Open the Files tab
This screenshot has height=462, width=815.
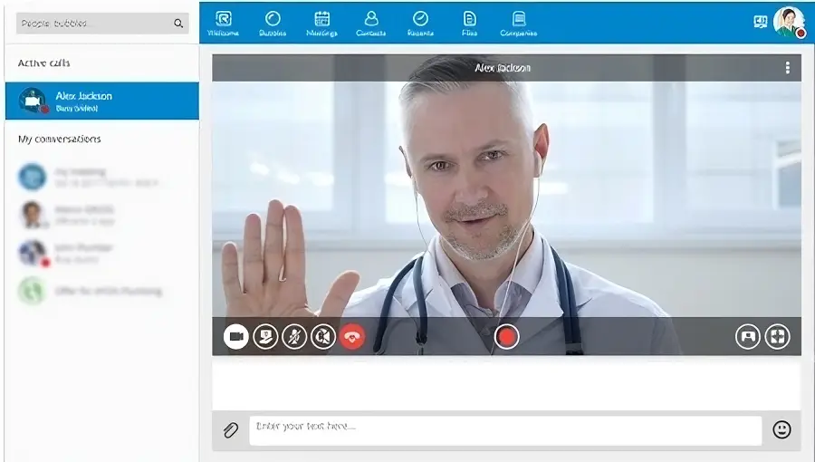[x=469, y=23]
